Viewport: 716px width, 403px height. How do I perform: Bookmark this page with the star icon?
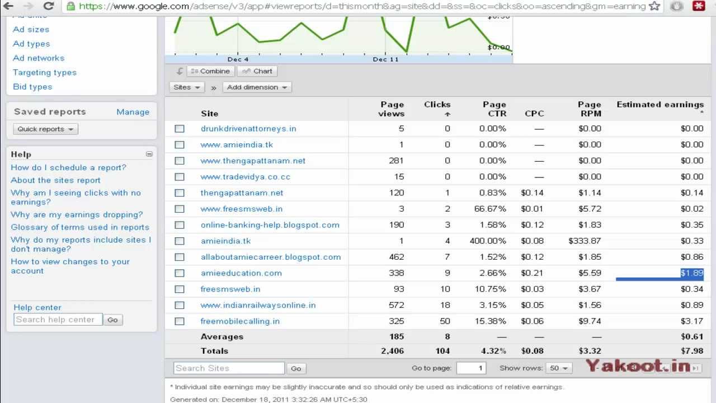pos(656,6)
